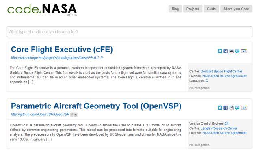This screenshot has height=154, width=260.
Task: Share OpenVSP project on Twitter
Action: (220, 108)
